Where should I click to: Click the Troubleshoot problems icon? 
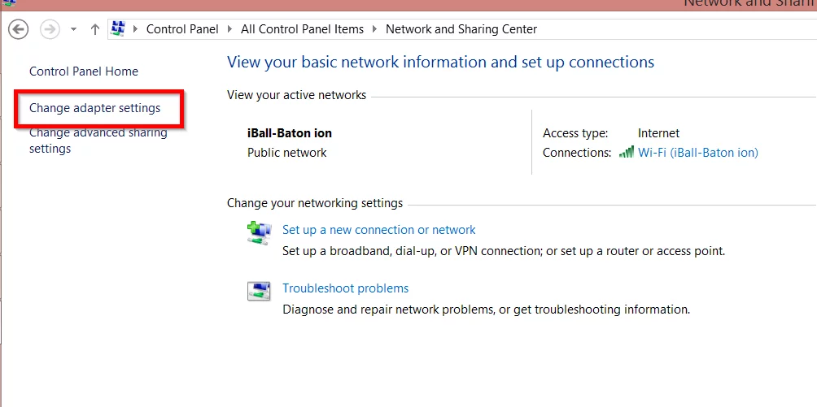(259, 291)
